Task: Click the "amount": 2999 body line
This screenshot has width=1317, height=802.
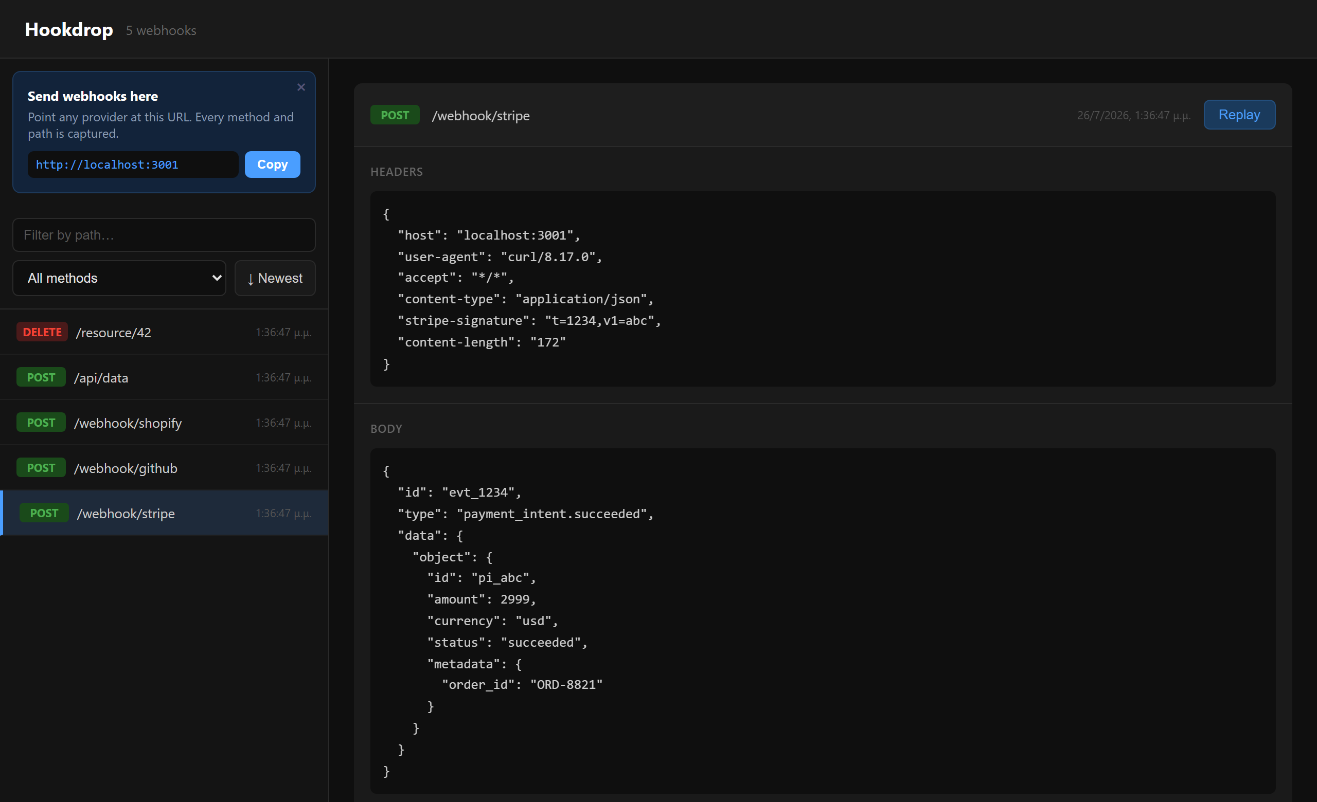Action: click(481, 599)
